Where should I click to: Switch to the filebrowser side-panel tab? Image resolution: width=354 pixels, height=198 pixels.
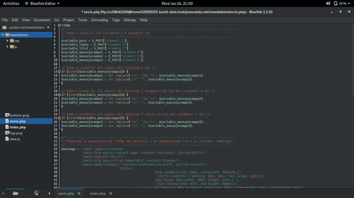coord(16,193)
